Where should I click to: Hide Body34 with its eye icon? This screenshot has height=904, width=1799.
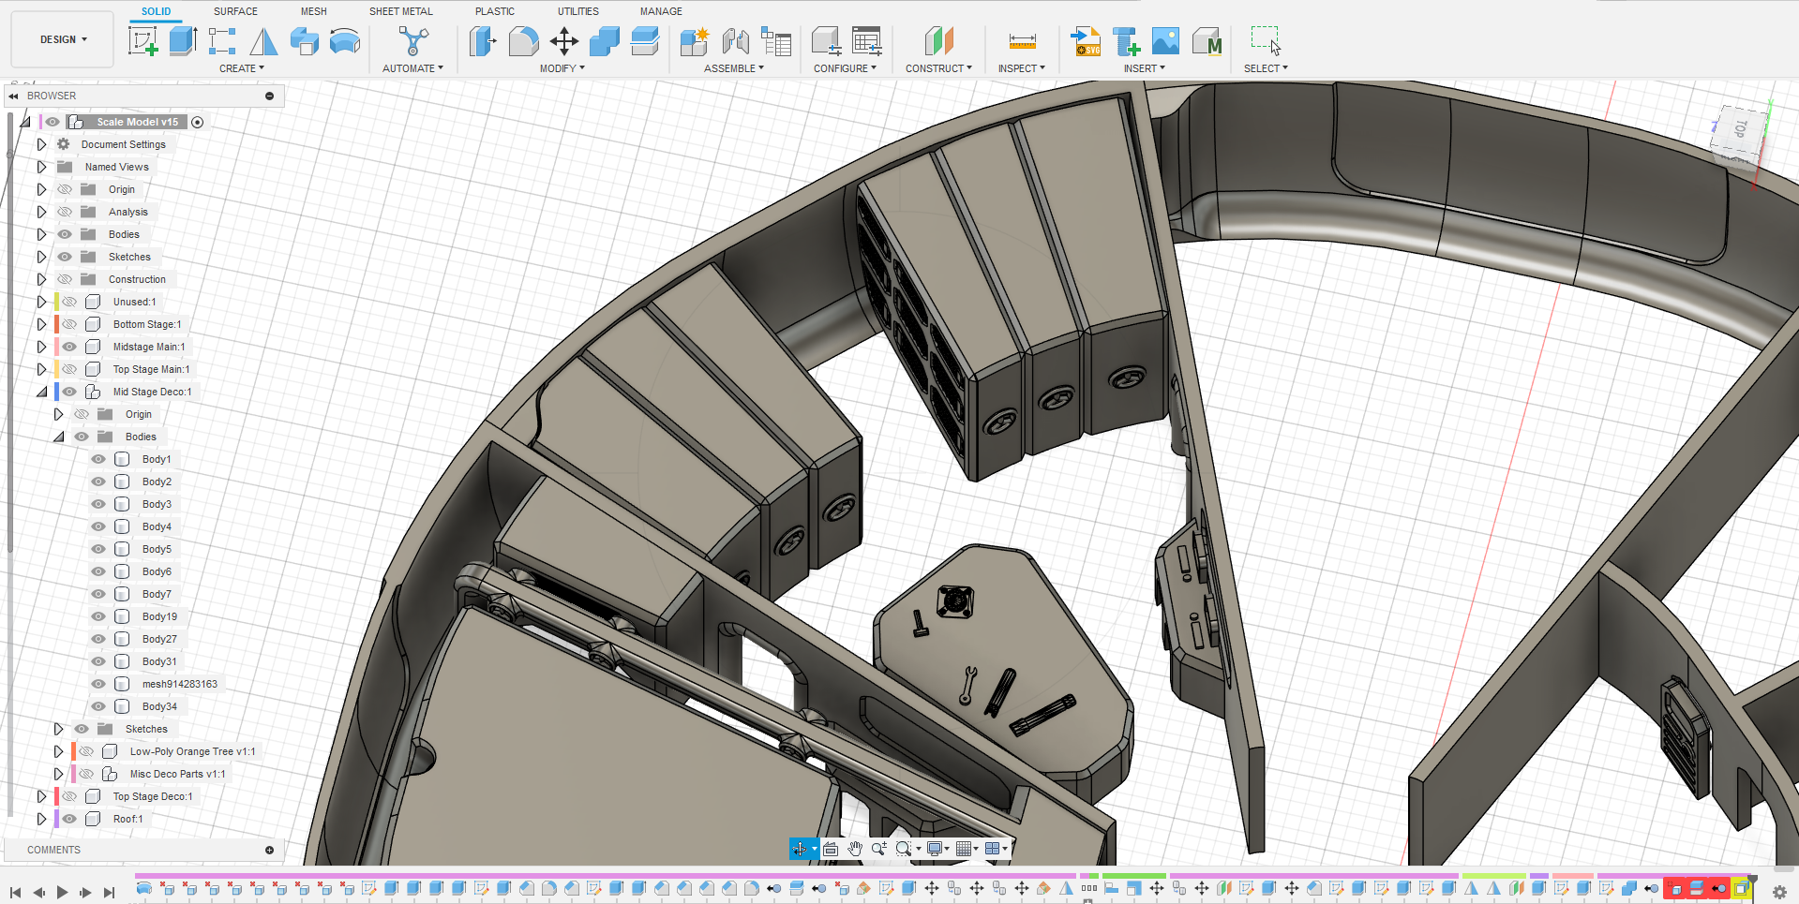[x=98, y=706]
